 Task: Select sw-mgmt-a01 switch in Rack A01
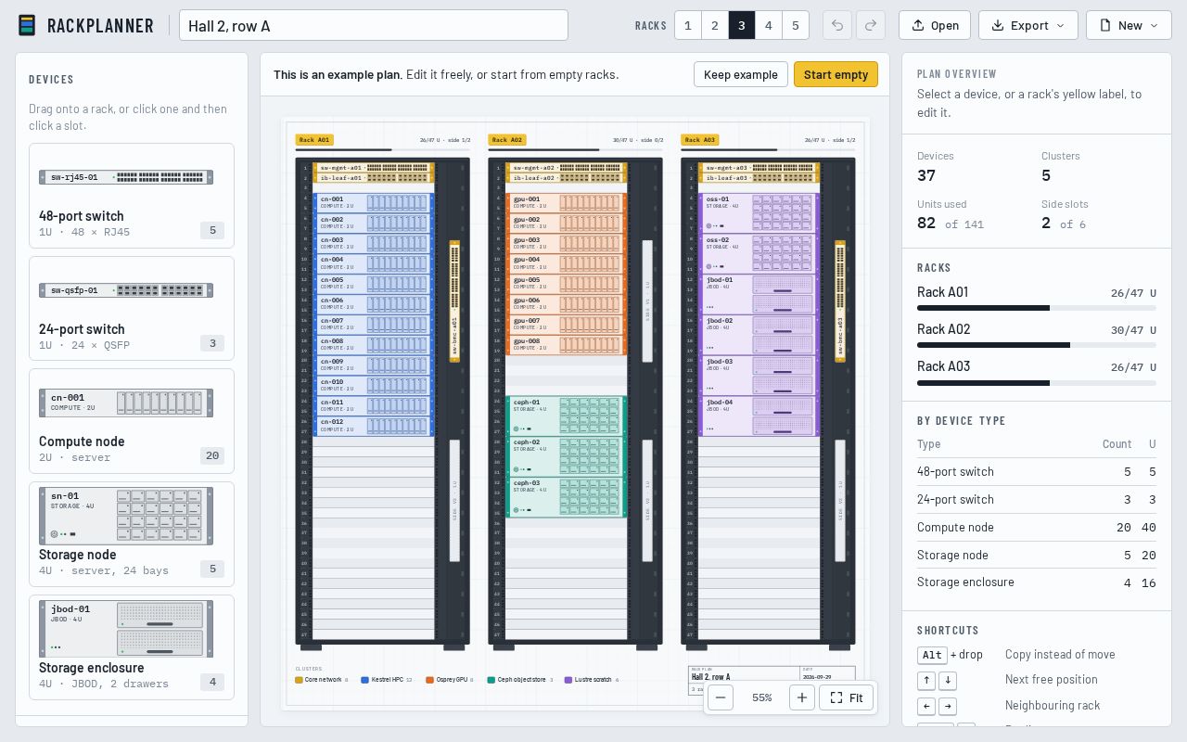pos(374,168)
